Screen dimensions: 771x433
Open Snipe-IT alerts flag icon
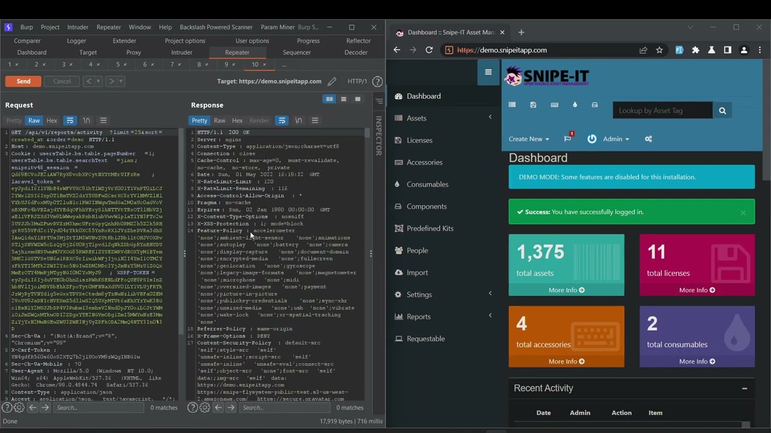click(x=567, y=138)
